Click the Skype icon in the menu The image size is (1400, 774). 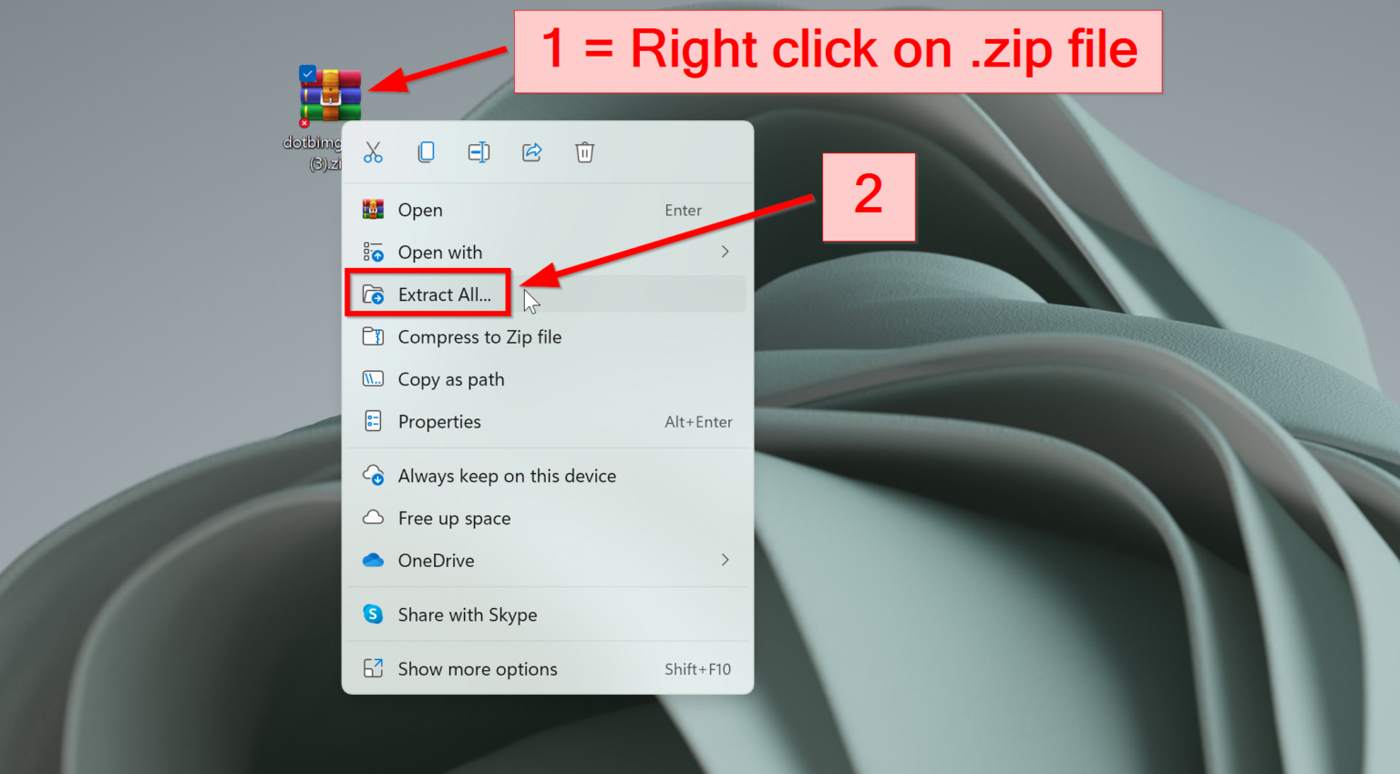pyautogui.click(x=373, y=614)
